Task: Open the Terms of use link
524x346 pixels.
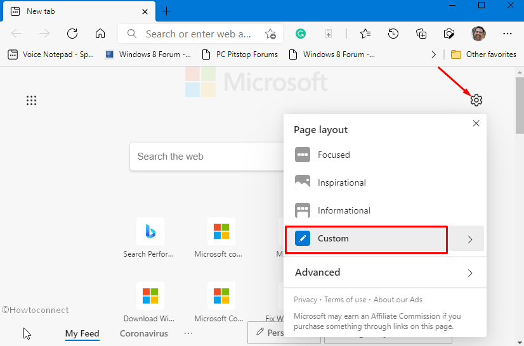Action: 345,300
